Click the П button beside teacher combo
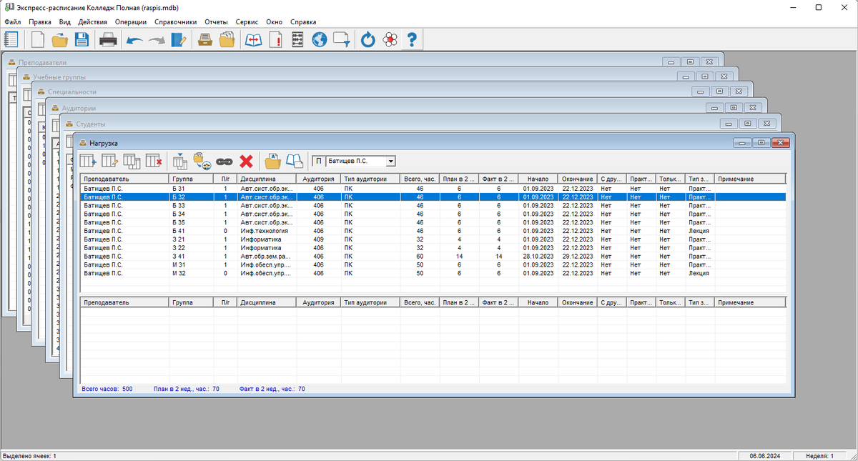 pyautogui.click(x=319, y=161)
